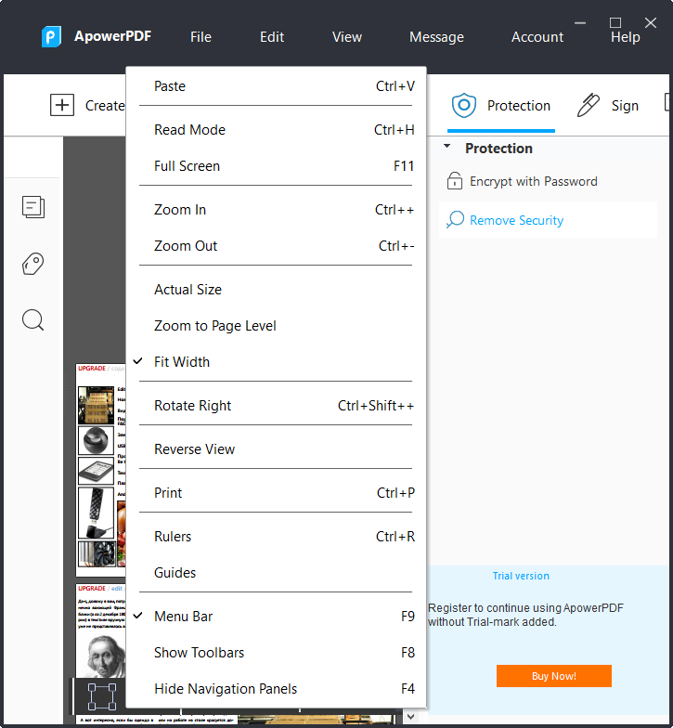Open the Account menu
This screenshot has width=673, height=728.
click(x=537, y=37)
